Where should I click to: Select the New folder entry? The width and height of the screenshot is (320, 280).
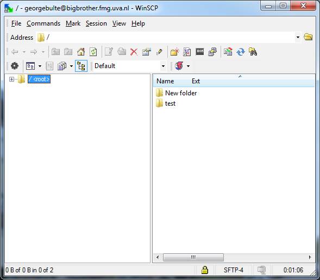[x=181, y=93]
